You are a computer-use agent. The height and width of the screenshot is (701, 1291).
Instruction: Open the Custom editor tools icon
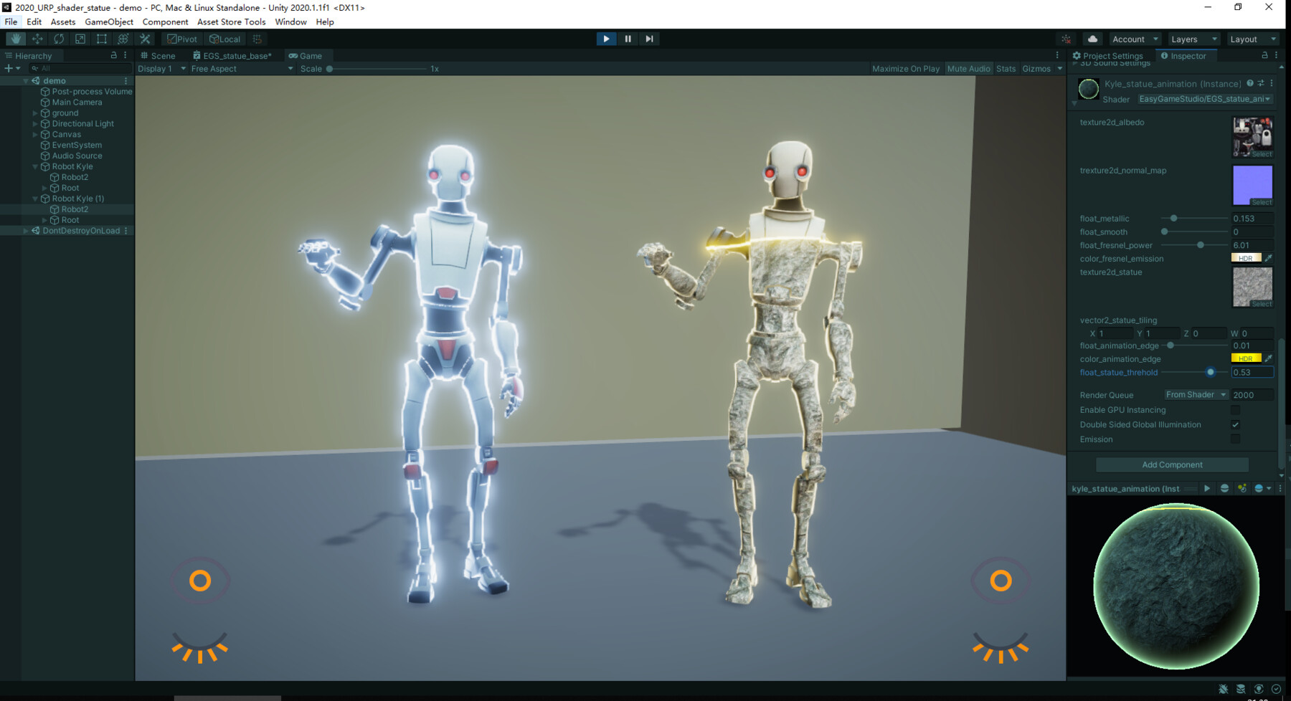tap(145, 39)
